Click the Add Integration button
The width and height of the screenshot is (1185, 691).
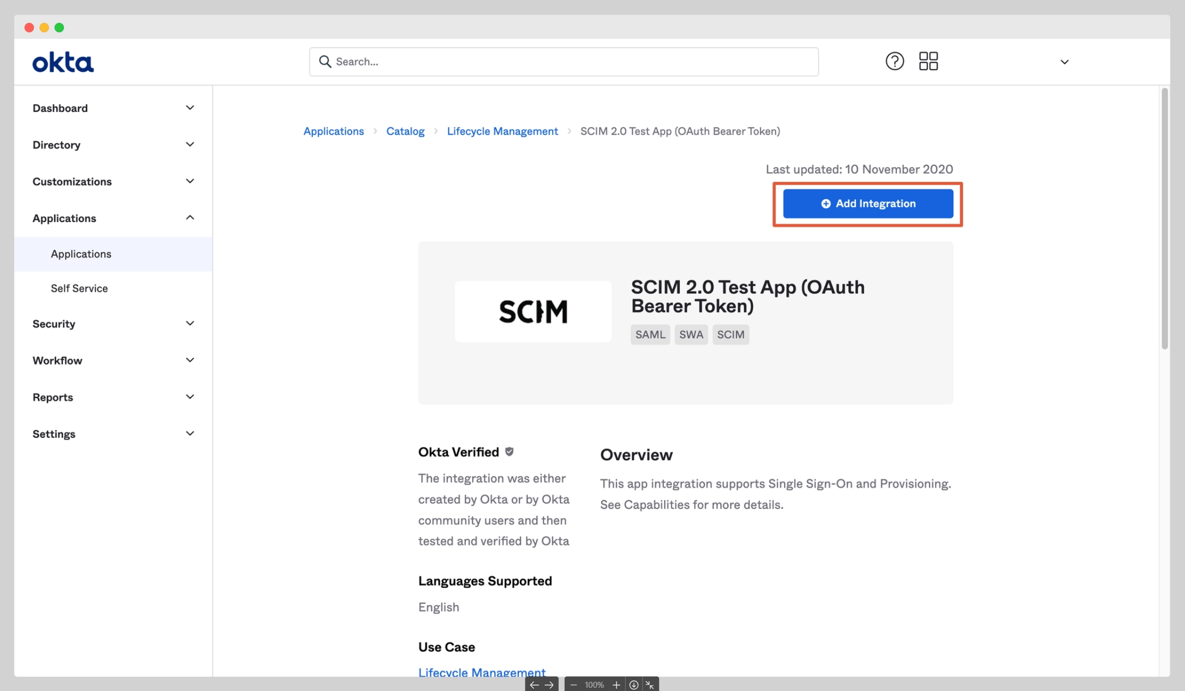click(x=868, y=204)
